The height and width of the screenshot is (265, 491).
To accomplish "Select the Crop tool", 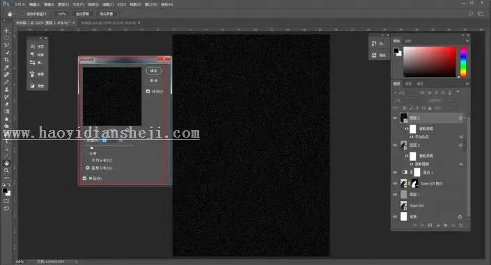I will [x=6, y=60].
